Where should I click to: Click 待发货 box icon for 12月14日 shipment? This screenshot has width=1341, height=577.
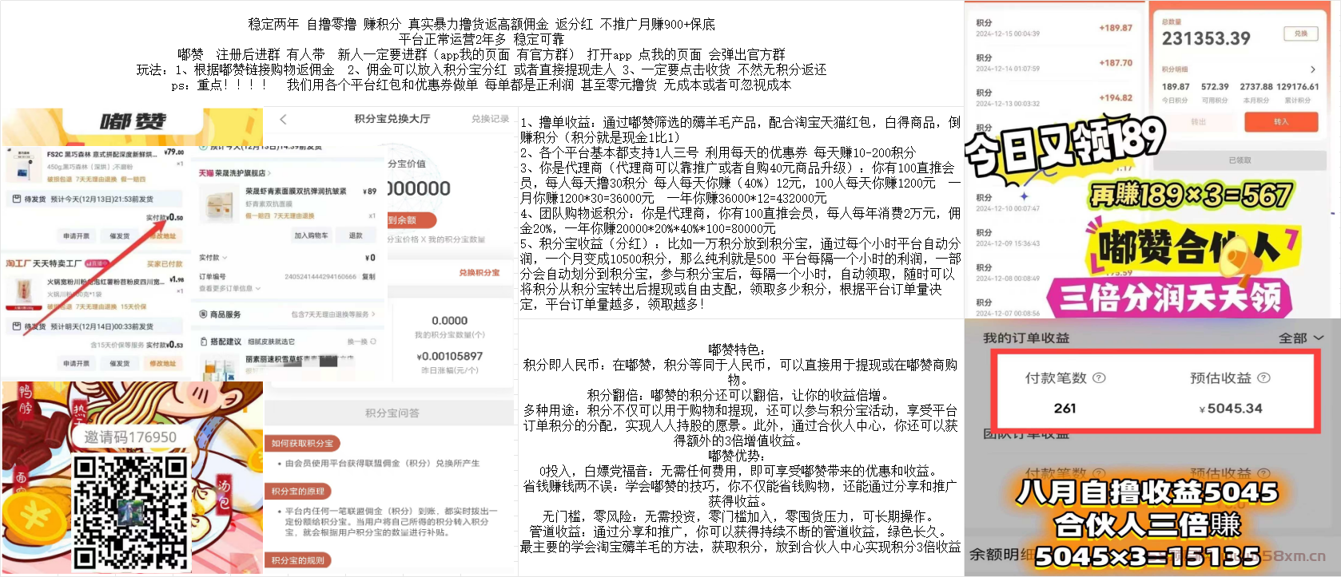point(17,326)
